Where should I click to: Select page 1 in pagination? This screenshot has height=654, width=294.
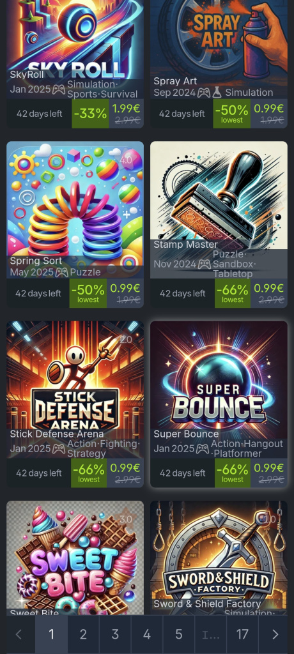point(51,634)
